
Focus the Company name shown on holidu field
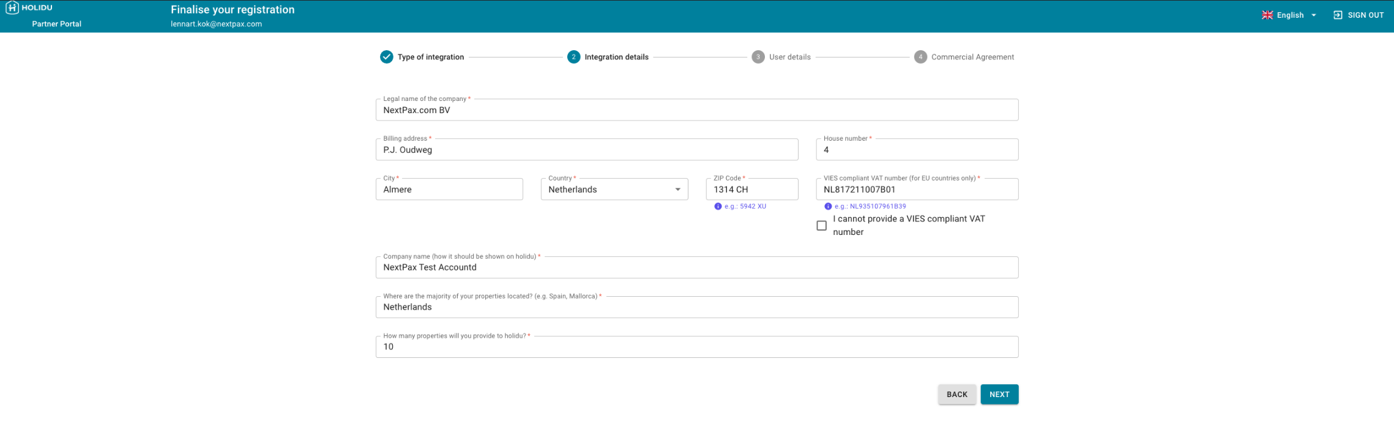(696, 267)
